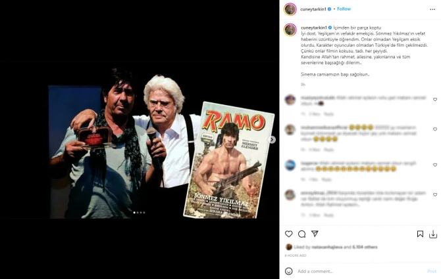
Task: Like the fourth comment with its heart
Action: (x=435, y=194)
